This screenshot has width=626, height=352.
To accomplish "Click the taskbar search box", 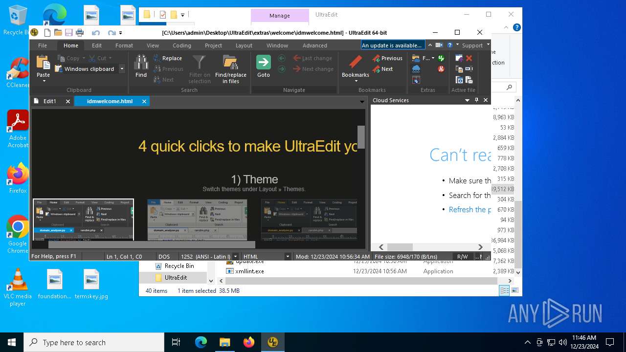I will pos(94,342).
